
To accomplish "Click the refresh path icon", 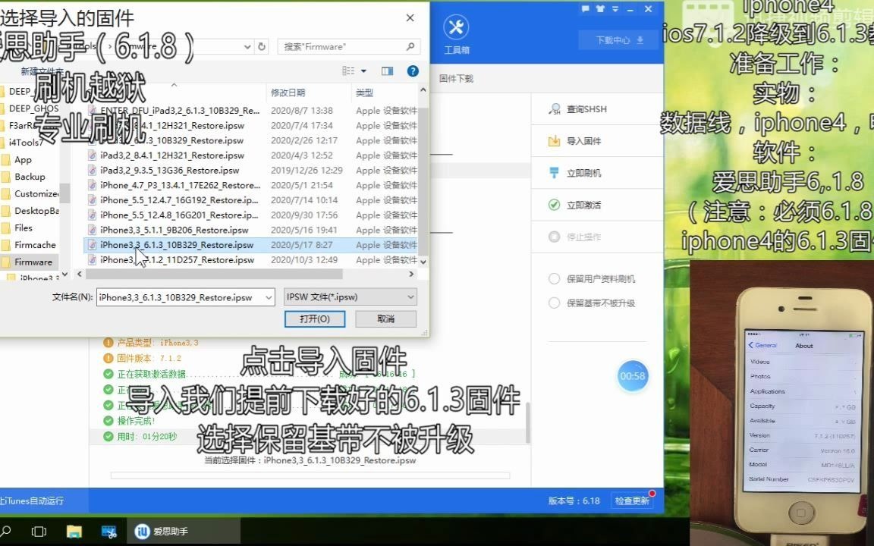I will pyautogui.click(x=262, y=47).
